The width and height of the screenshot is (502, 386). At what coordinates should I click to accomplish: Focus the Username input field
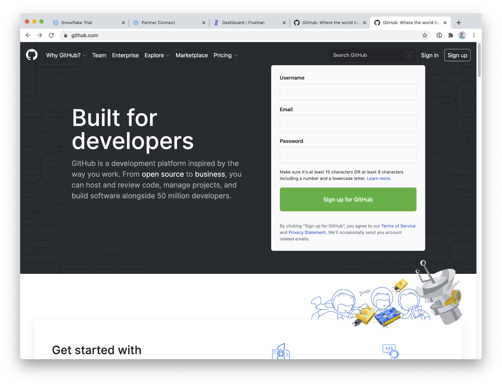click(x=348, y=92)
